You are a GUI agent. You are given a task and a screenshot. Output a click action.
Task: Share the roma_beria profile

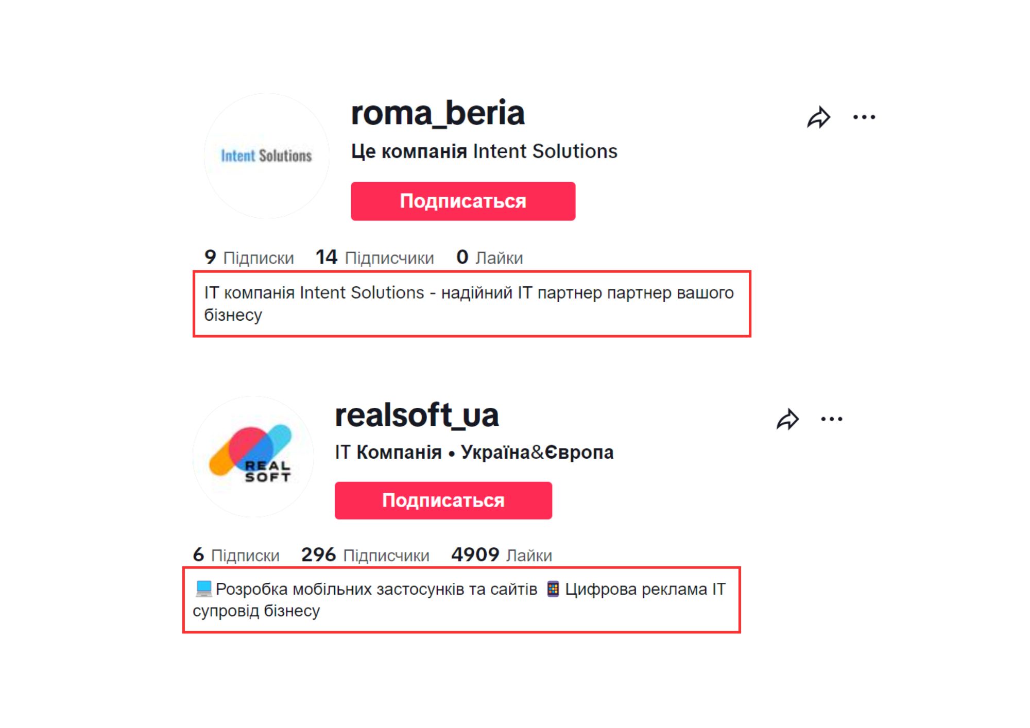coord(818,117)
